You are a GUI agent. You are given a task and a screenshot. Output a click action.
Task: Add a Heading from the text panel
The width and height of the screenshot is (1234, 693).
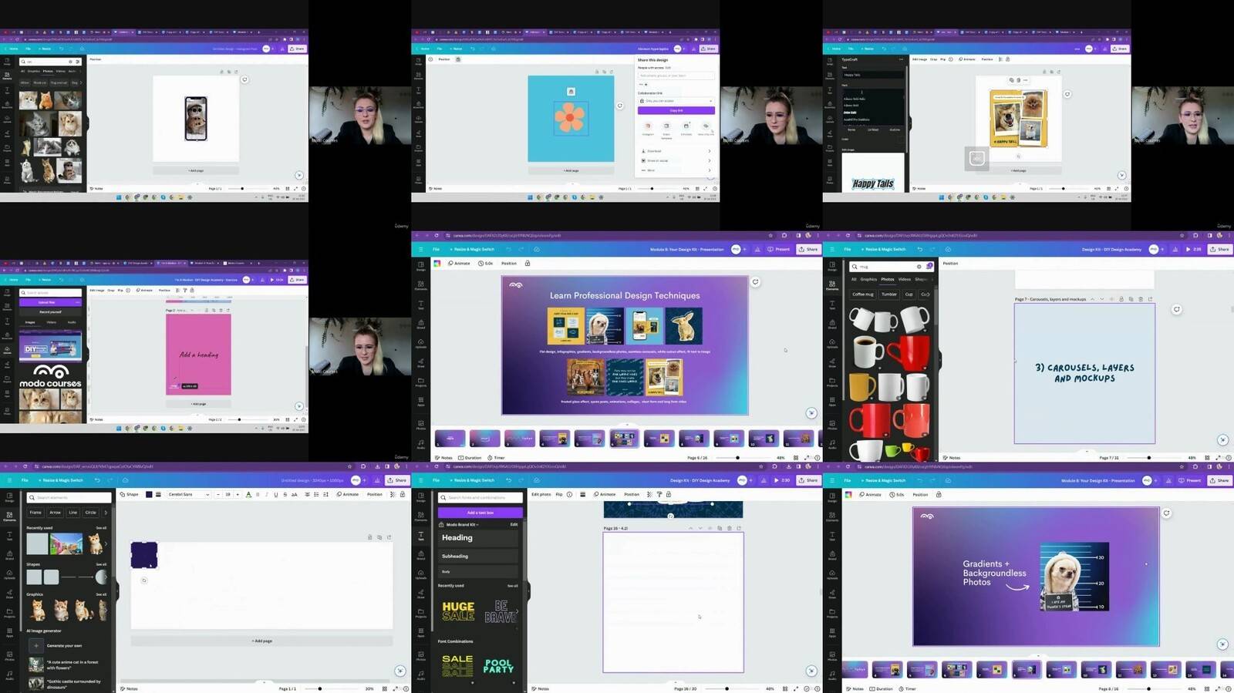(x=478, y=537)
